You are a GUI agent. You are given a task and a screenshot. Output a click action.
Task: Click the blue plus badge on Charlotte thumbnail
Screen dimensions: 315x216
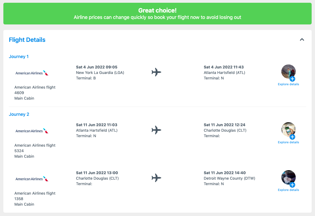(x=292, y=137)
